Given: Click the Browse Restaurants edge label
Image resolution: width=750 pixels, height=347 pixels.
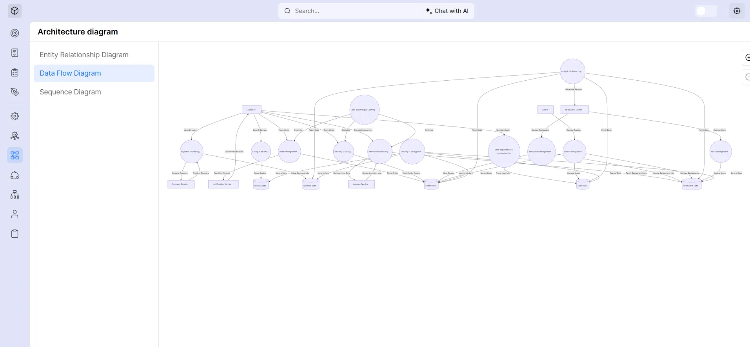Looking at the screenshot, I should coord(363,130).
